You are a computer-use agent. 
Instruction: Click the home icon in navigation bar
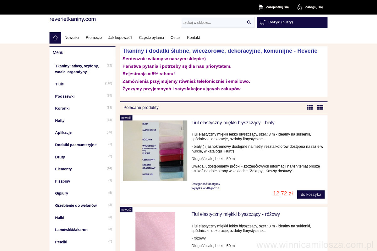tap(55, 38)
